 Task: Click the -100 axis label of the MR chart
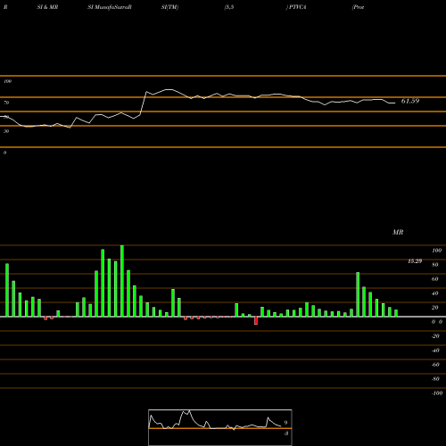coord(437,393)
